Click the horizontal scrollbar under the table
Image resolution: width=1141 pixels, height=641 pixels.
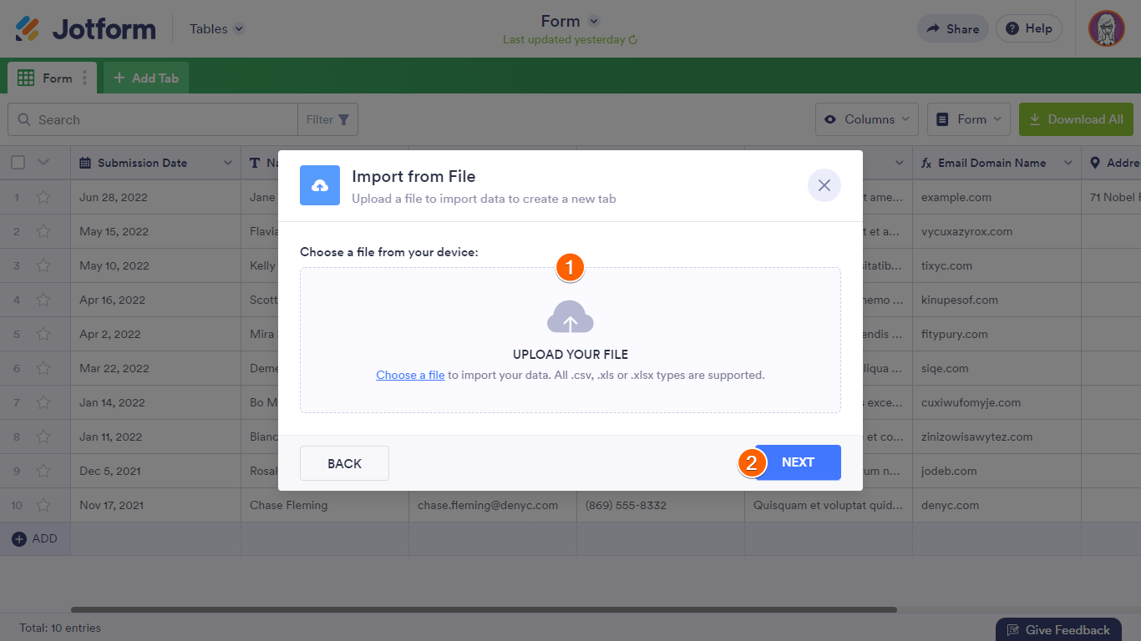(x=483, y=610)
